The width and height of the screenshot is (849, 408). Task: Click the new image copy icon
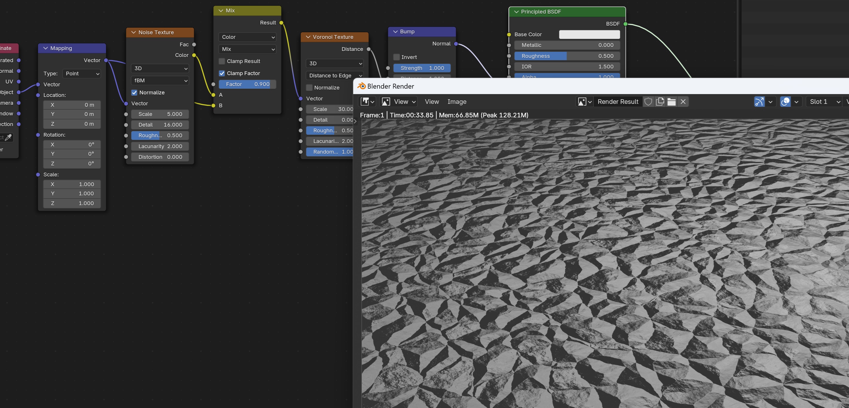coord(660,102)
